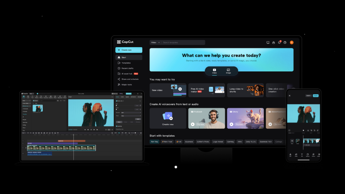The width and height of the screenshot is (345, 194).
Task: Tap Cover thumbnail button on phone
Action: [298, 141]
